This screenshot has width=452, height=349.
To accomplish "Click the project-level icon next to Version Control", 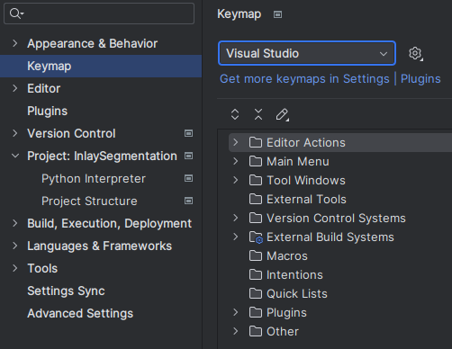I will pos(188,133).
